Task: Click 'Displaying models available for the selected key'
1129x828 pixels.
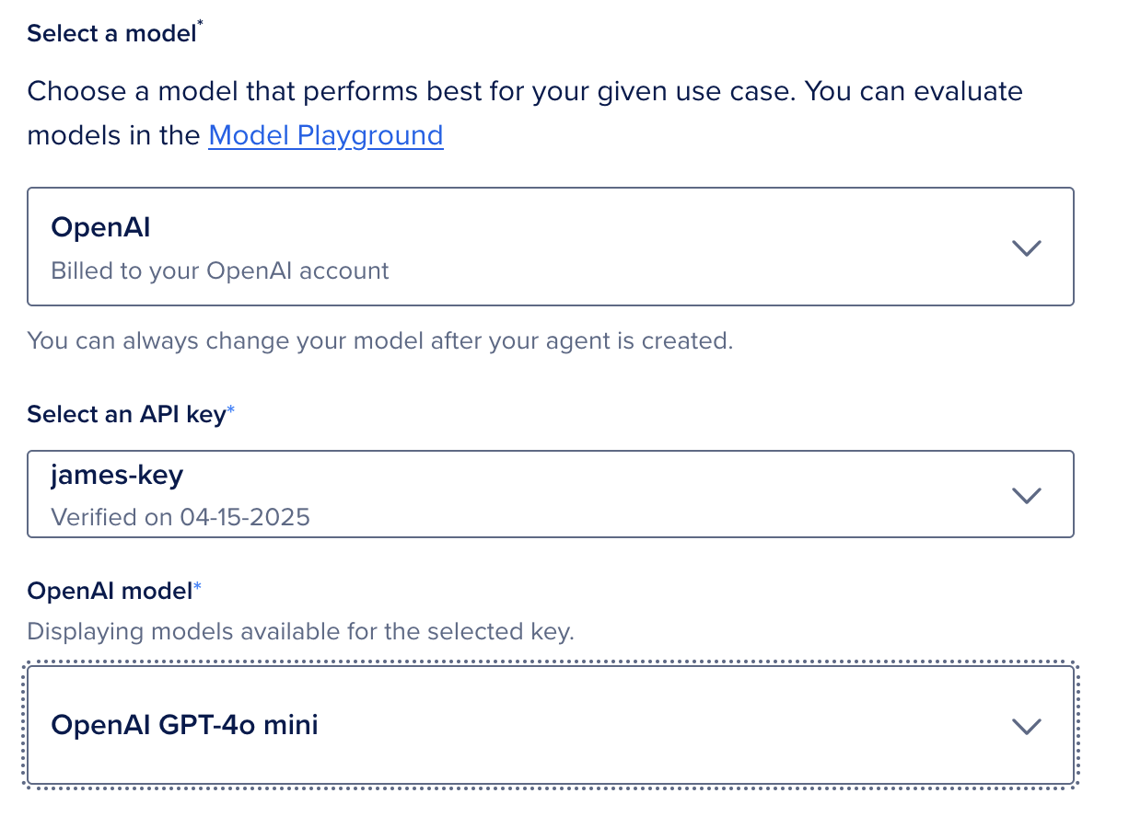Action: pyautogui.click(x=300, y=631)
